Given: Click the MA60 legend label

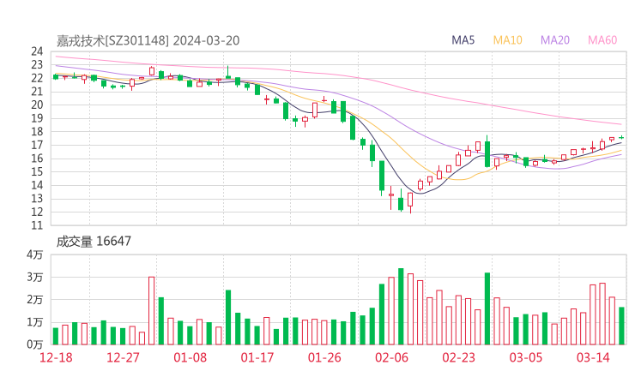Looking at the screenshot, I should (x=602, y=40).
